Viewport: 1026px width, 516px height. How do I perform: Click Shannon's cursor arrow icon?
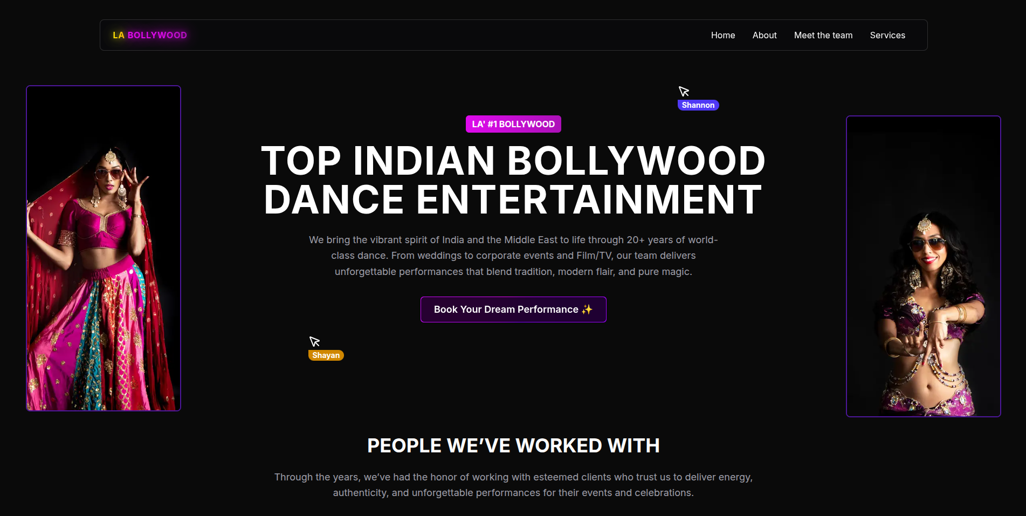pos(684,91)
